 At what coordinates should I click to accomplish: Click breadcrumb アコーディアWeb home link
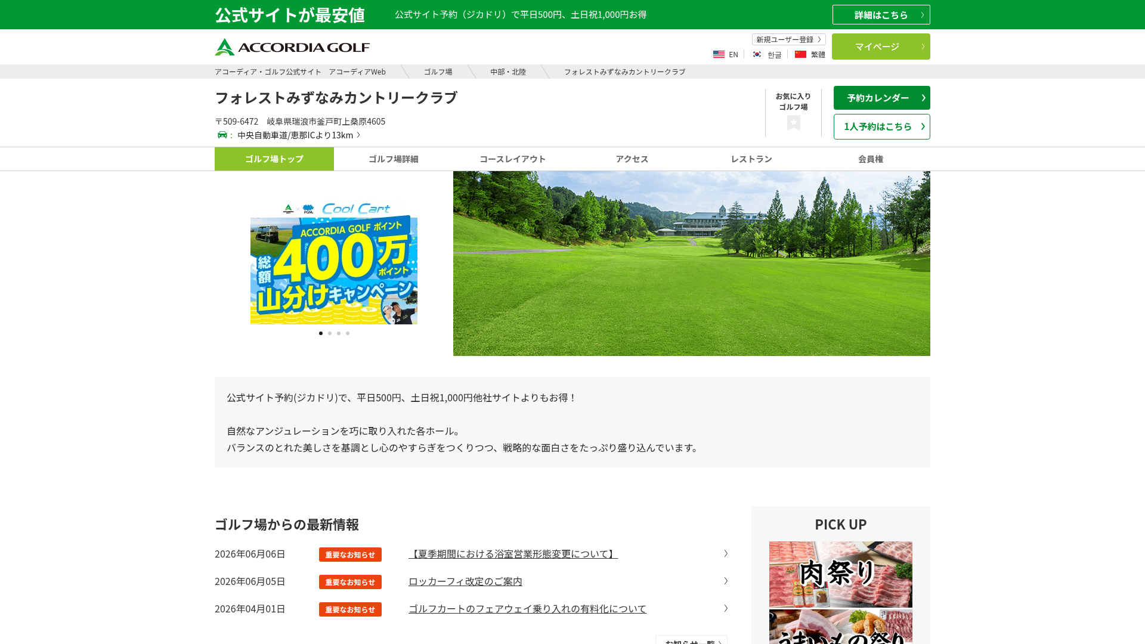tap(300, 72)
